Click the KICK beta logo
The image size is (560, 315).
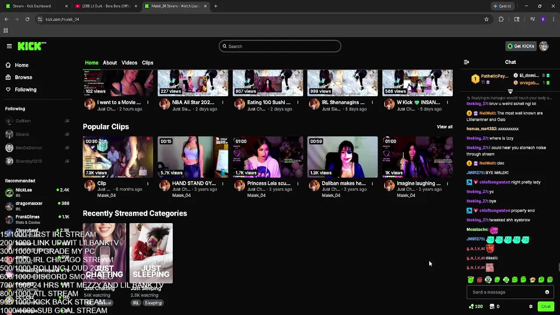tap(32, 46)
